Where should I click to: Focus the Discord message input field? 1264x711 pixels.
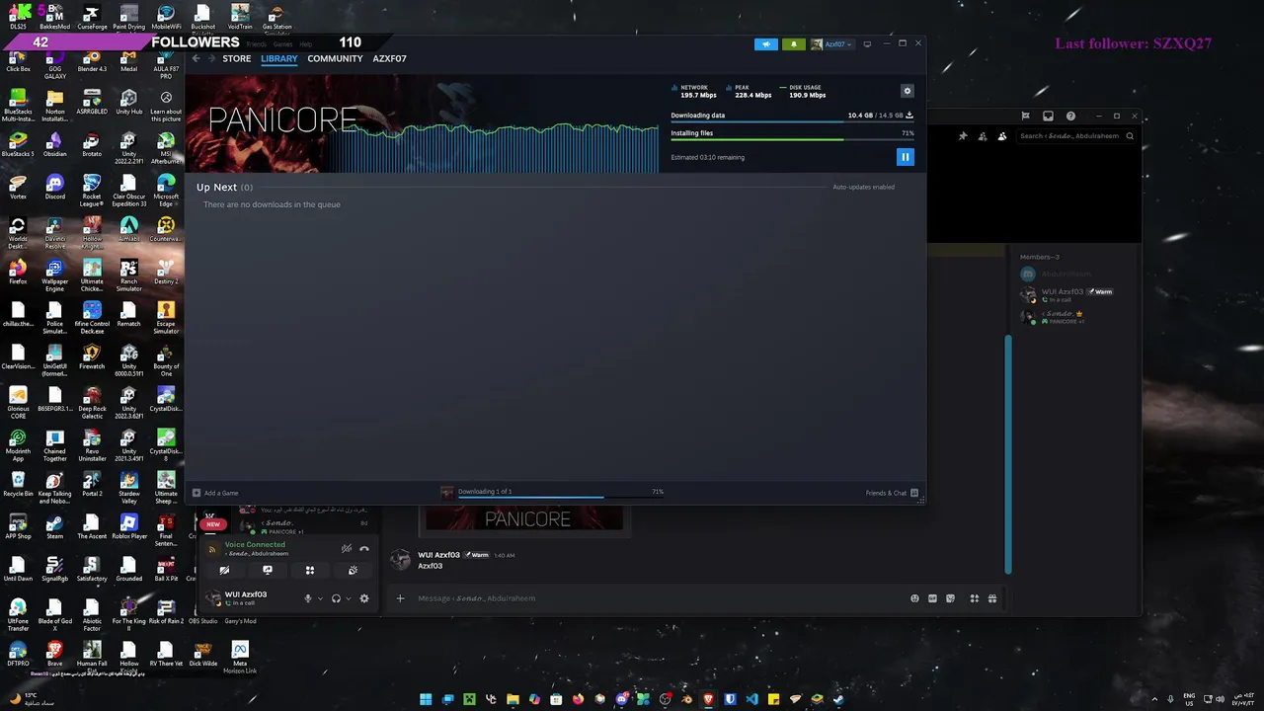point(652,598)
